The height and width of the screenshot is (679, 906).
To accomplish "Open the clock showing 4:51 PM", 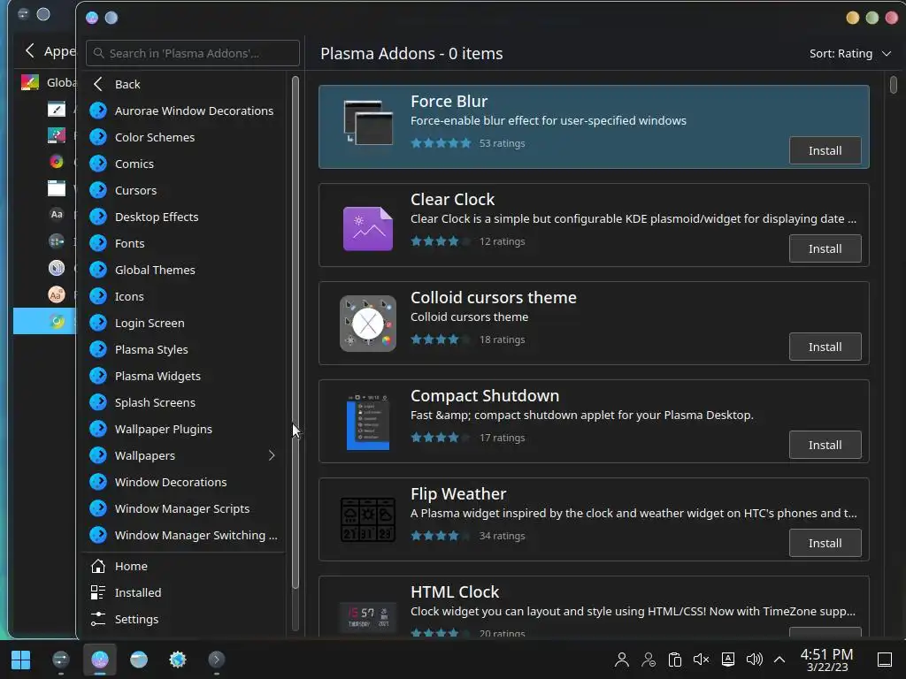I will pos(827,660).
